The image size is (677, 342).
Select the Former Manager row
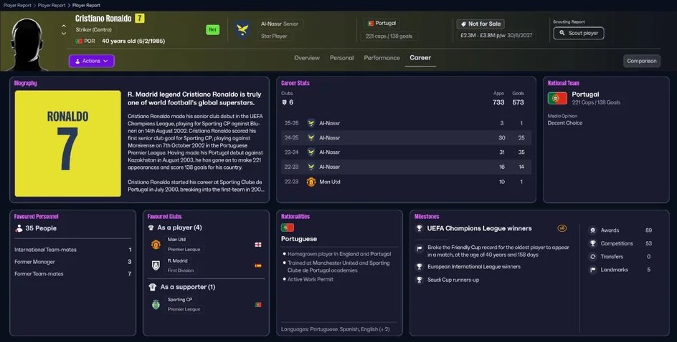(73, 262)
